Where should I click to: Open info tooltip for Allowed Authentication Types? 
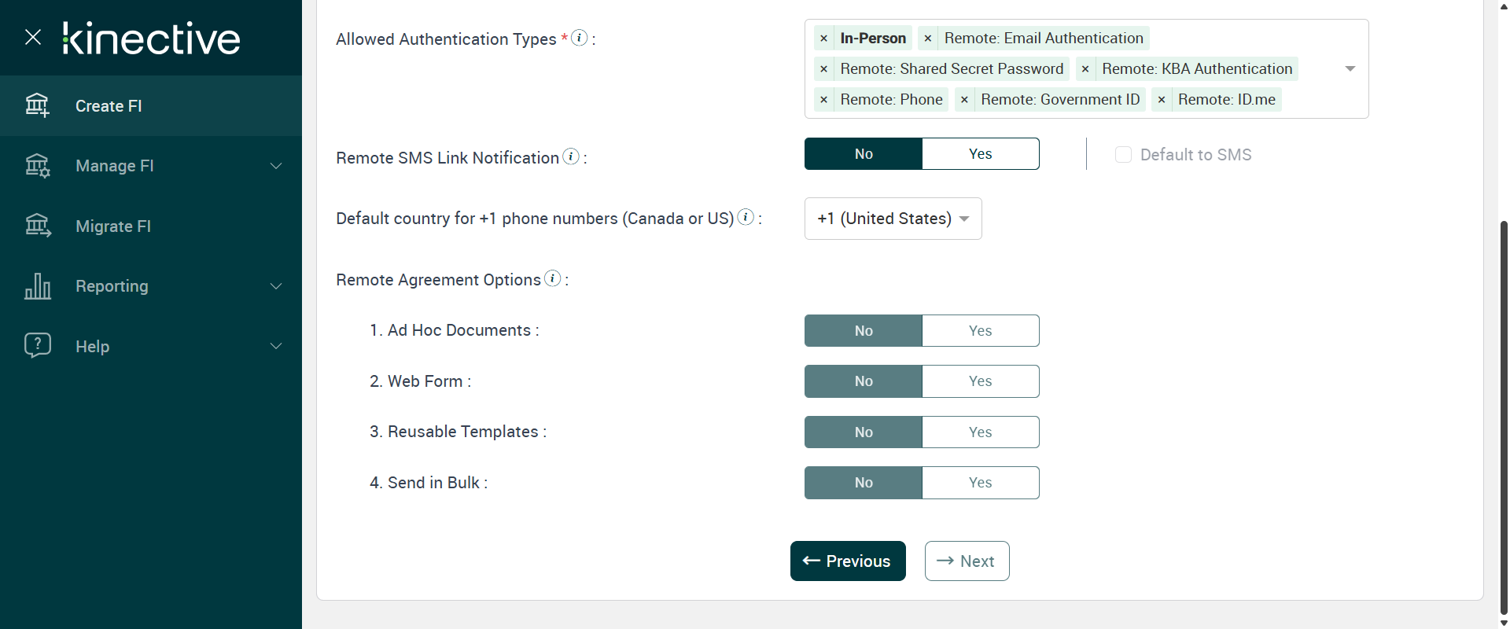(x=580, y=38)
